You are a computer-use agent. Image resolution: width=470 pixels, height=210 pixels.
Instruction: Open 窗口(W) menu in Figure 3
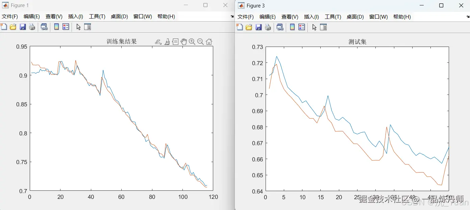pos(379,17)
